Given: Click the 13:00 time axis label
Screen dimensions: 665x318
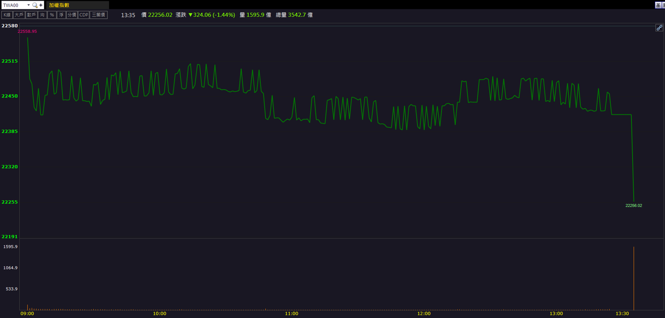Looking at the screenshot, I should click(556, 314).
